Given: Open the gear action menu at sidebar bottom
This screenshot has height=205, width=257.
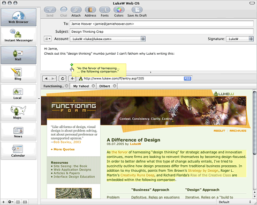Looking at the screenshot, I should (x=11, y=202).
